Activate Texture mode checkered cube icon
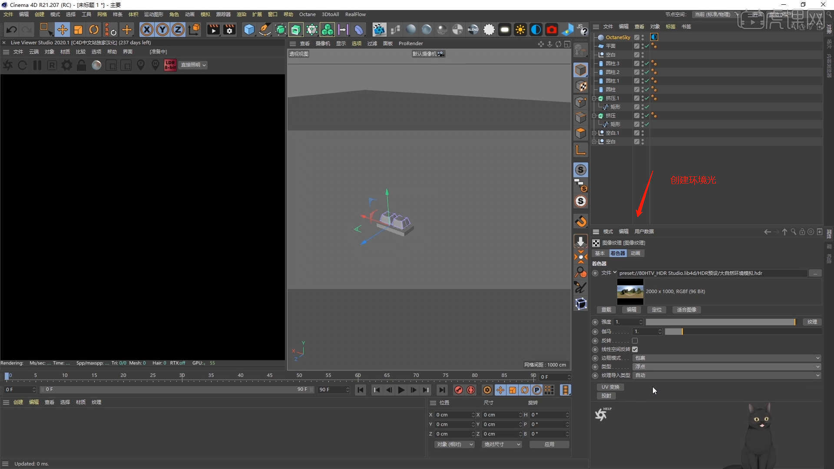This screenshot has height=469, width=834. (581, 86)
